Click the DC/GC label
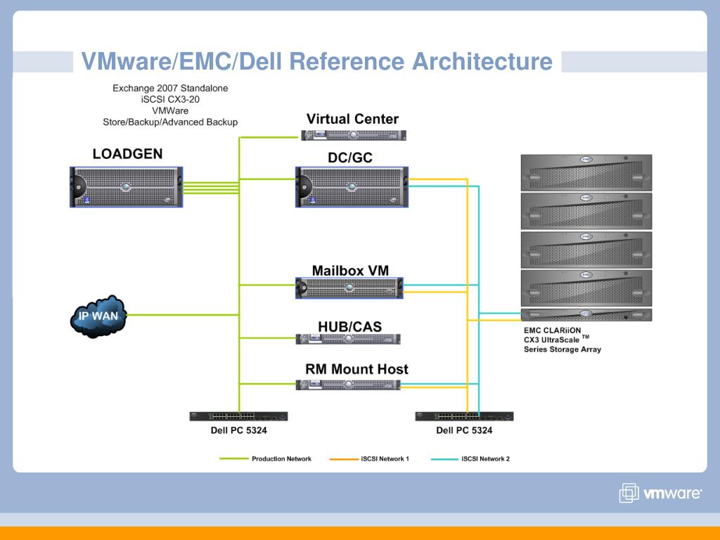 tap(350, 157)
